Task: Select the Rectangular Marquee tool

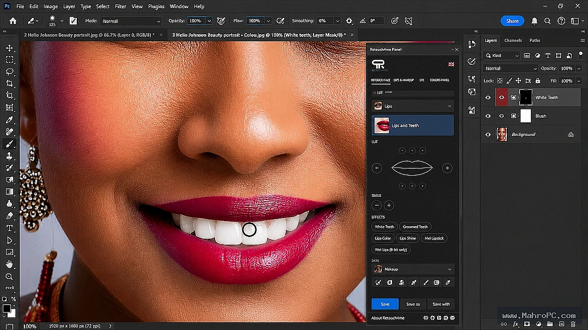Action: [9, 60]
